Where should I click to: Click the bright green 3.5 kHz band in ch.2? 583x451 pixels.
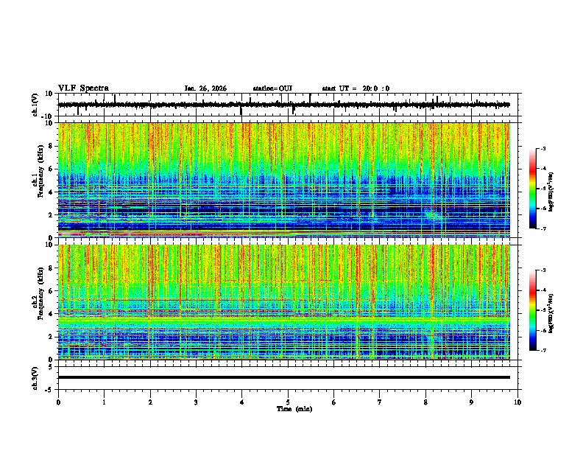coord(284,320)
